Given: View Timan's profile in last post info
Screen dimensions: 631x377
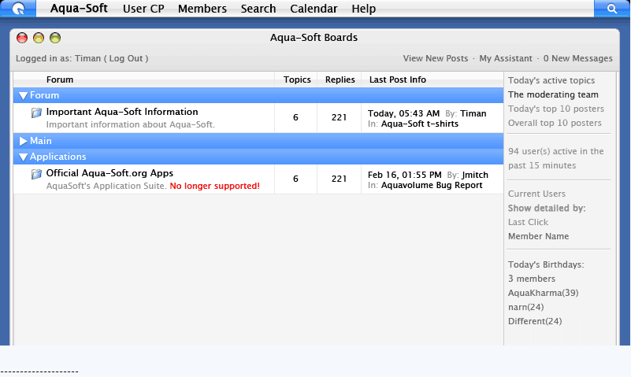Looking at the screenshot, I should click(x=473, y=113).
